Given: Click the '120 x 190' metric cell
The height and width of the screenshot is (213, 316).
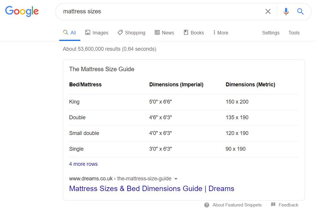Looking at the screenshot, I should pos(237,133).
